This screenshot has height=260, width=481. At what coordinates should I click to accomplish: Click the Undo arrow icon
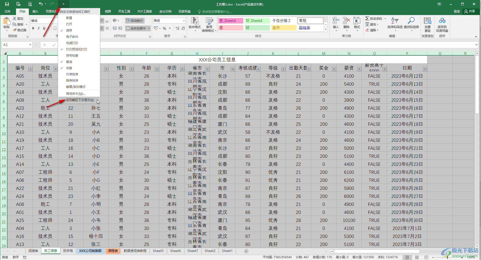[x=41, y=4]
